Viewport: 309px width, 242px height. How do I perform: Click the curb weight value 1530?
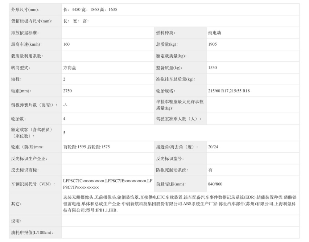pyautogui.click(x=213, y=67)
